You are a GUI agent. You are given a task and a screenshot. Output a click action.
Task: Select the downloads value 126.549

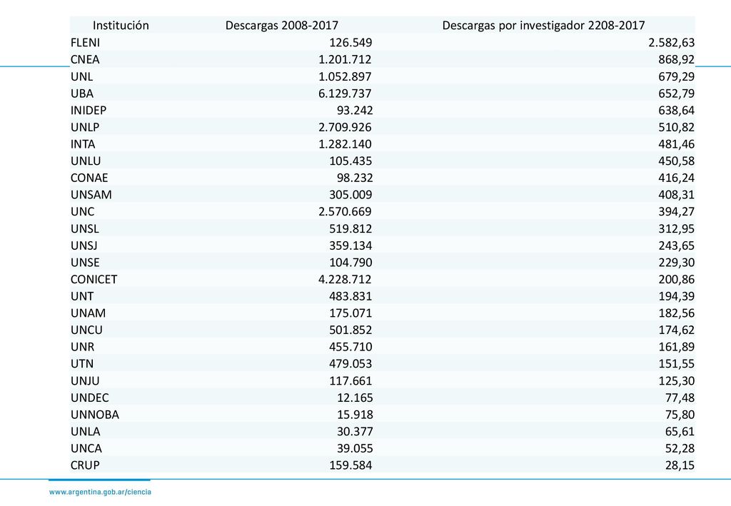click(x=351, y=42)
